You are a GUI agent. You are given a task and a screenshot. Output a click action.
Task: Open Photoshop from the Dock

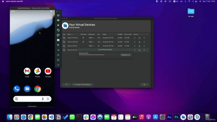pos(176,117)
